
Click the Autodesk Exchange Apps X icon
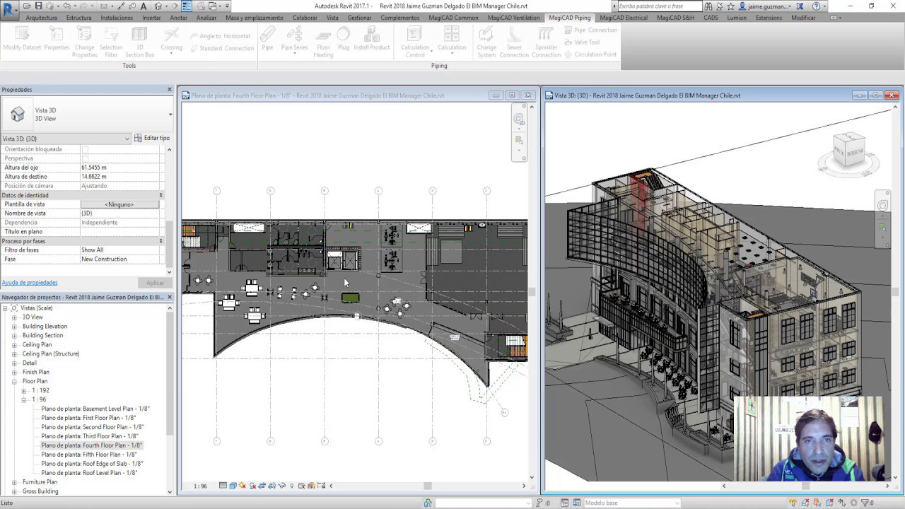[x=800, y=6]
